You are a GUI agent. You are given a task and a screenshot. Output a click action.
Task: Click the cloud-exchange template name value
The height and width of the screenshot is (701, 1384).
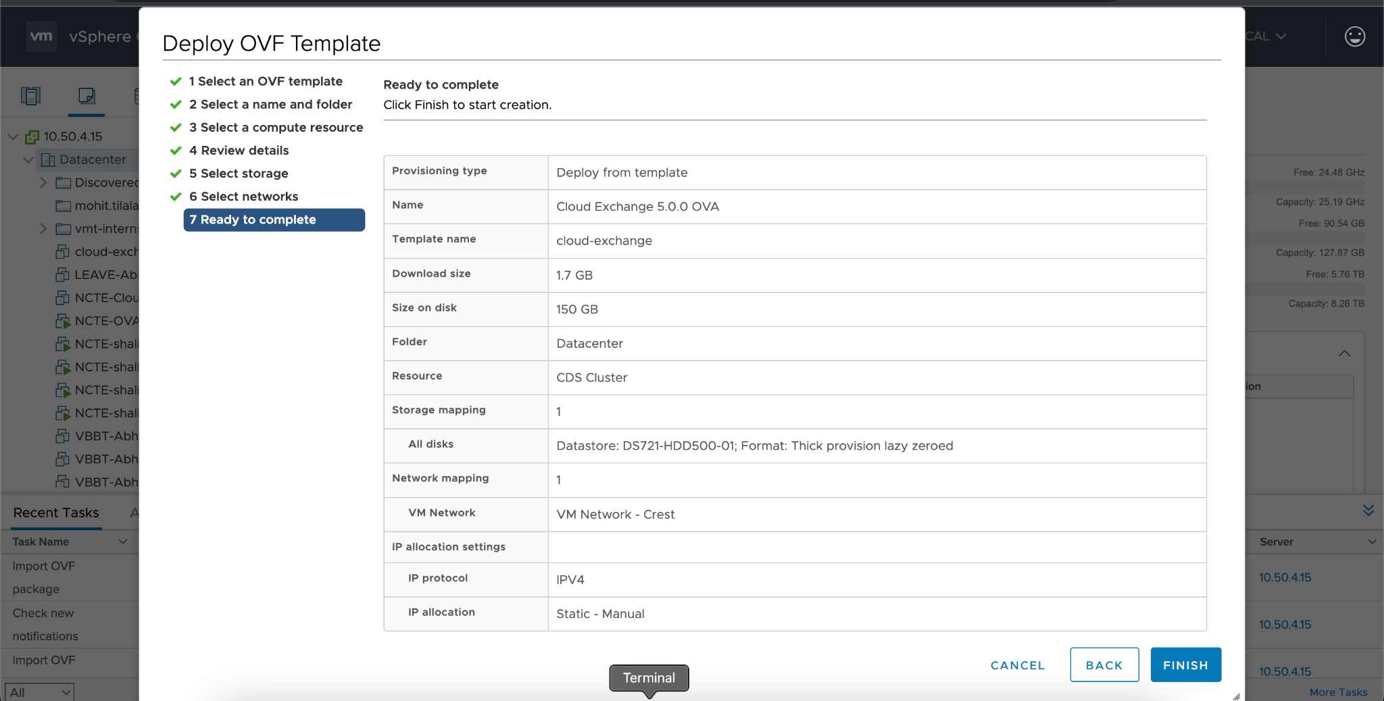(x=604, y=241)
